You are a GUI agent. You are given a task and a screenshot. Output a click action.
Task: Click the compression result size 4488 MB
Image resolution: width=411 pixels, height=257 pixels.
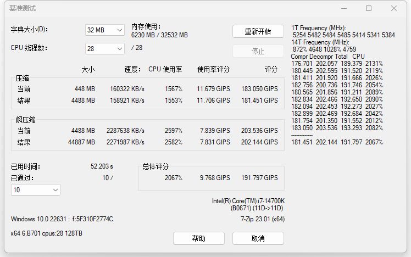[x=83, y=100]
